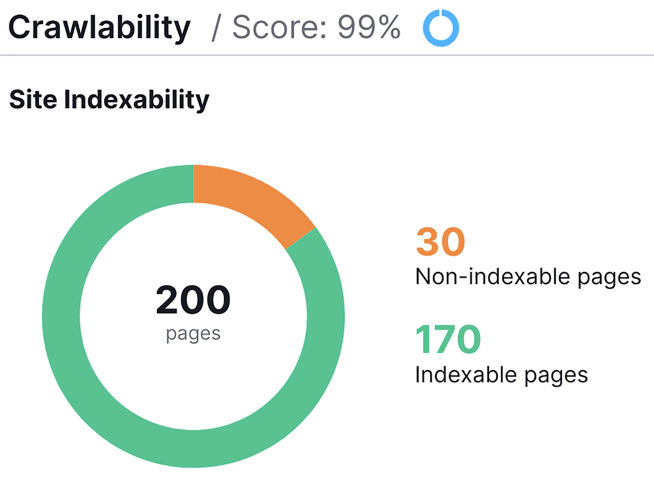Viewport: 654px width, 483px height.
Task: Click the Crawlability title
Action: tap(99, 27)
